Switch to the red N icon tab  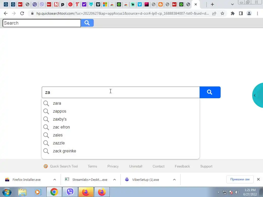click(x=56, y=5)
